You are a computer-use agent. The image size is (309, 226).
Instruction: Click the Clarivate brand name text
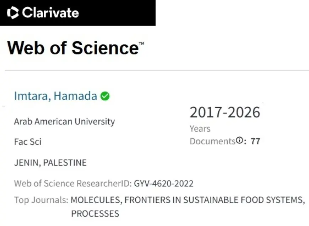click(x=50, y=13)
